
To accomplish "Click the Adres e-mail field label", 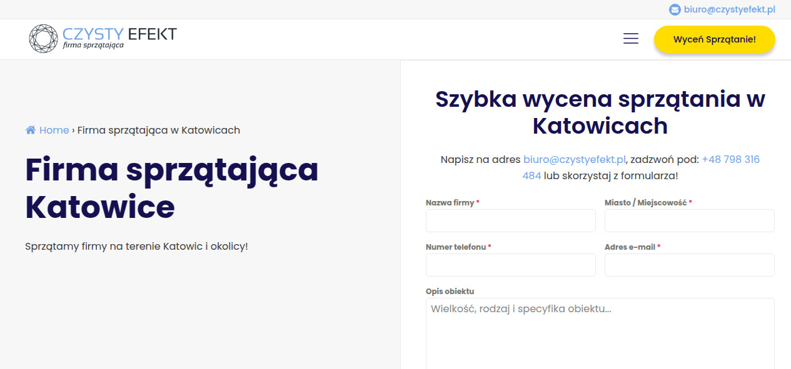I will pyautogui.click(x=629, y=247).
